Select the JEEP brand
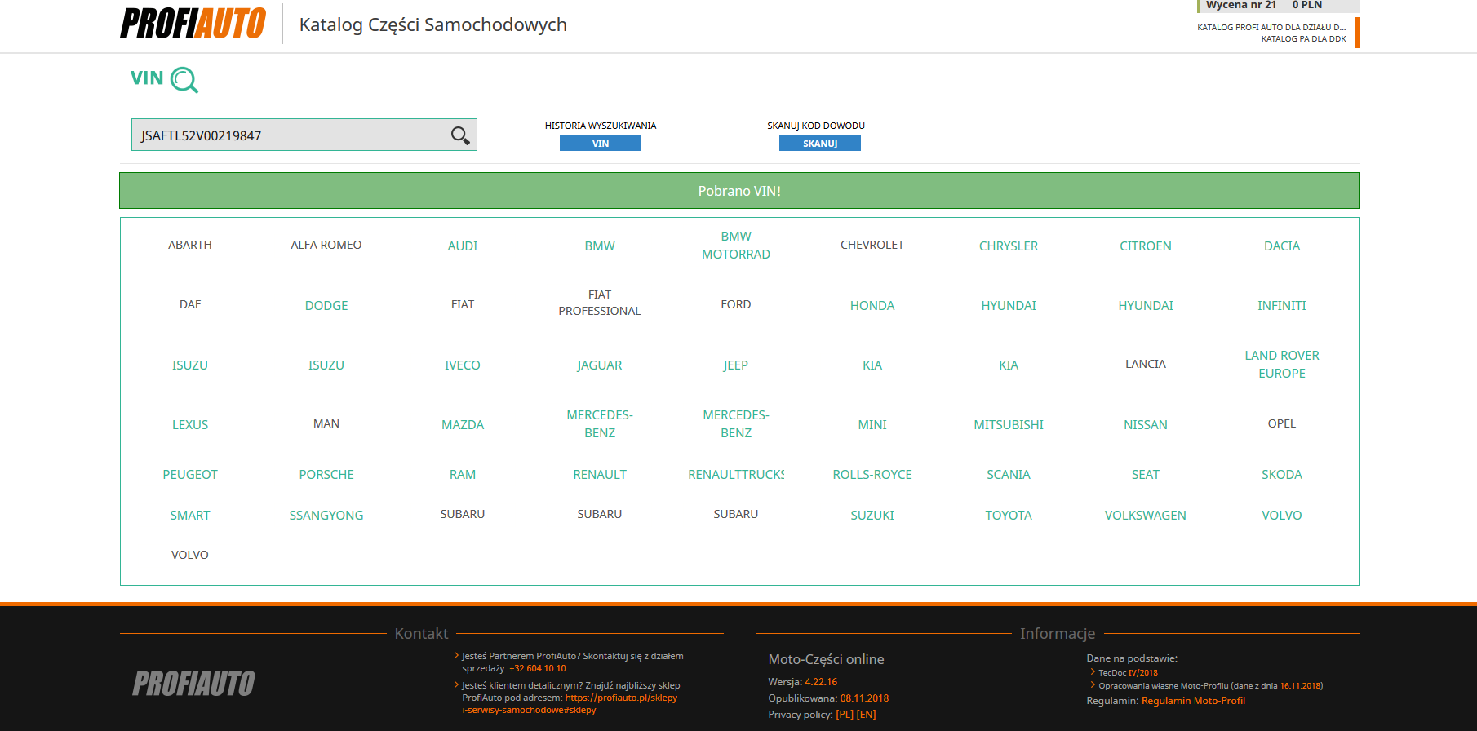 [736, 365]
